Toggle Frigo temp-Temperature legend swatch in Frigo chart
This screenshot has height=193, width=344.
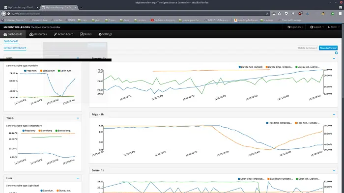click(x=267, y=123)
